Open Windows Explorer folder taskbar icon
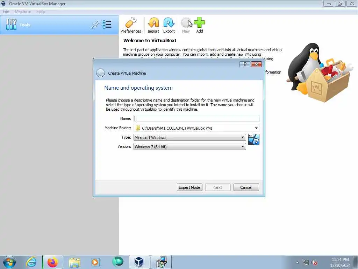 (x=74, y=262)
